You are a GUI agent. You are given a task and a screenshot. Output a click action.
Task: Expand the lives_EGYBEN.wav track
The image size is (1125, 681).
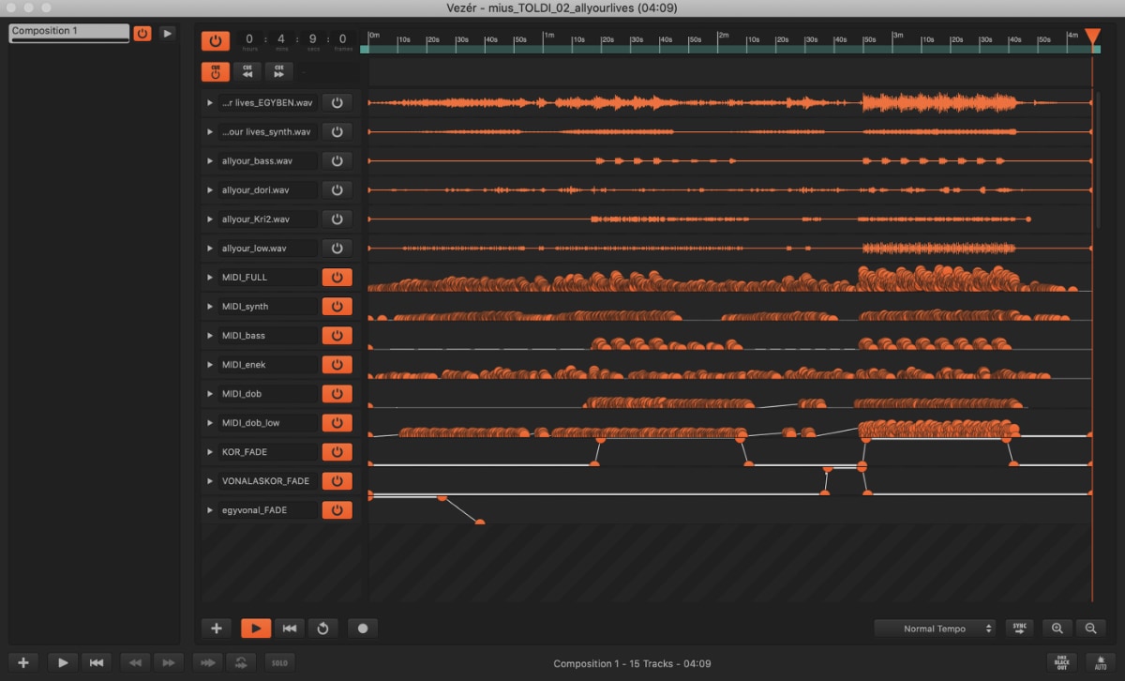pos(210,102)
